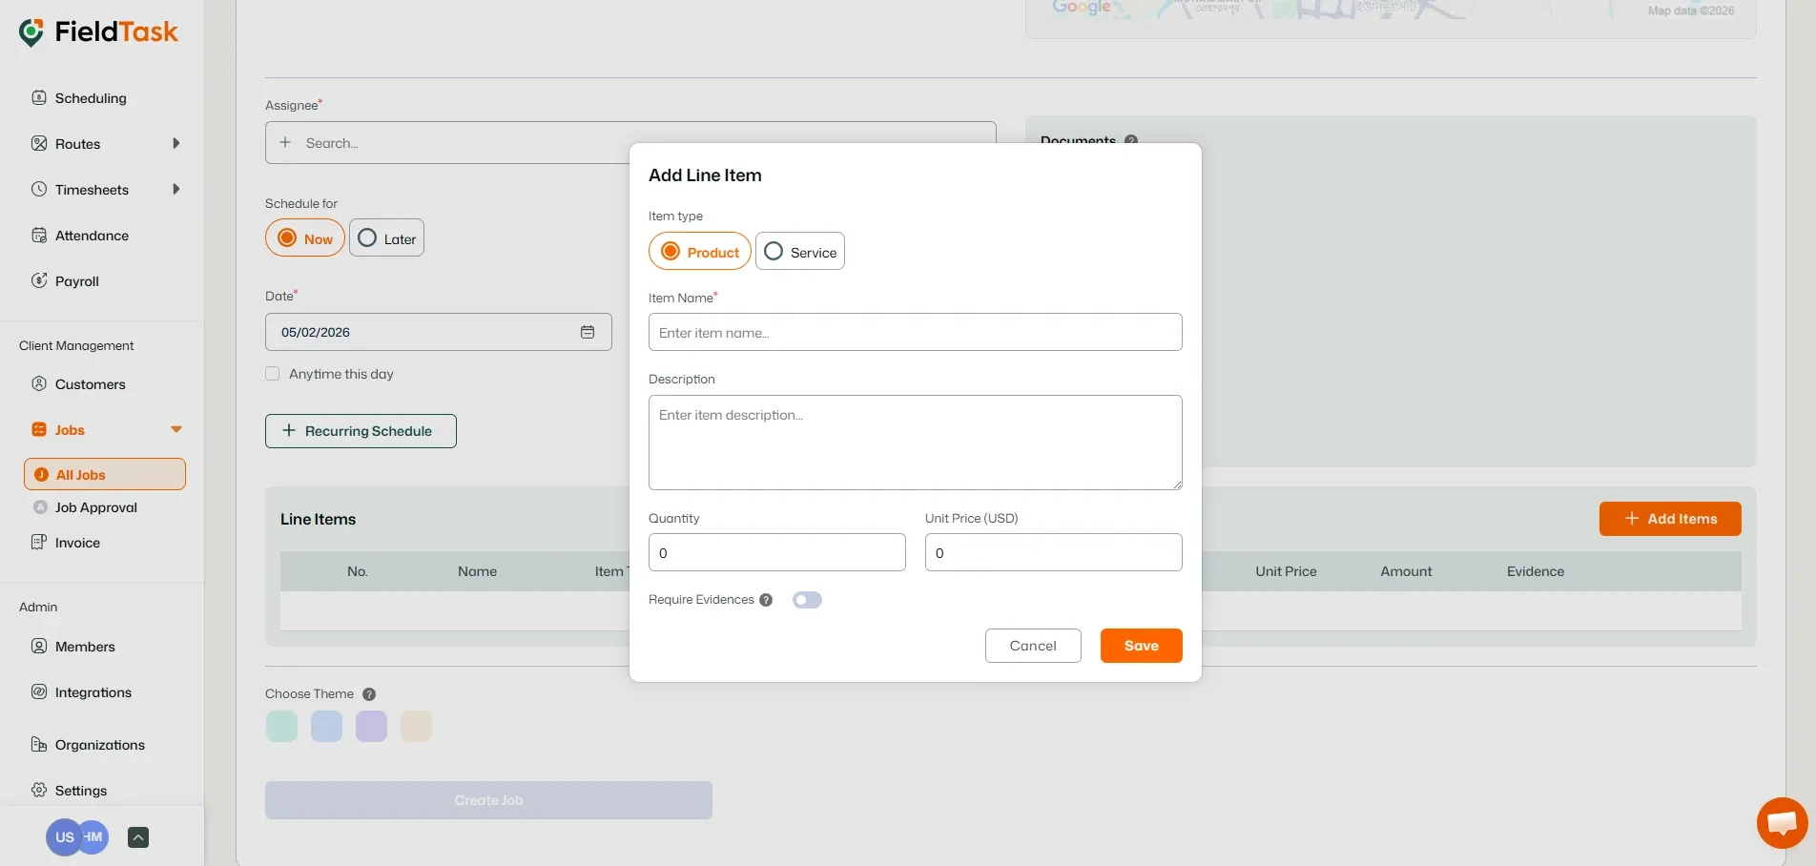Click the Customers icon under Client Management
1816x866 pixels.
(39, 383)
